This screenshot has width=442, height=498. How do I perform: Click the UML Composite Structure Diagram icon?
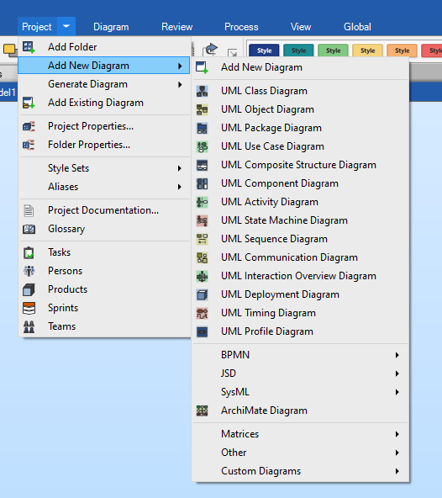point(202,165)
